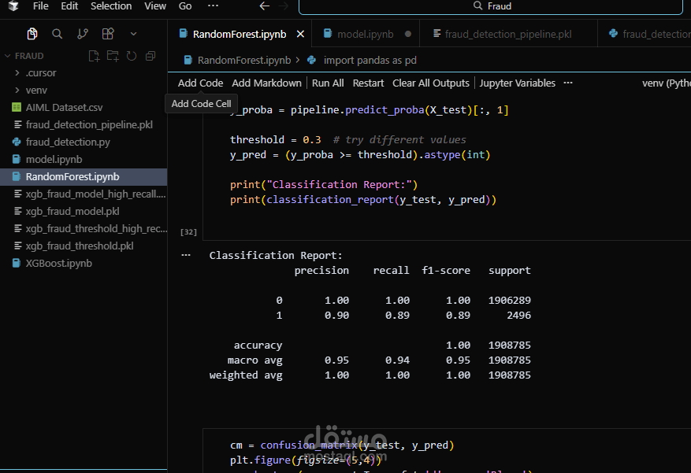This screenshot has height=473, width=691.
Task: Open the Explorer view icon
Action: tap(32, 34)
